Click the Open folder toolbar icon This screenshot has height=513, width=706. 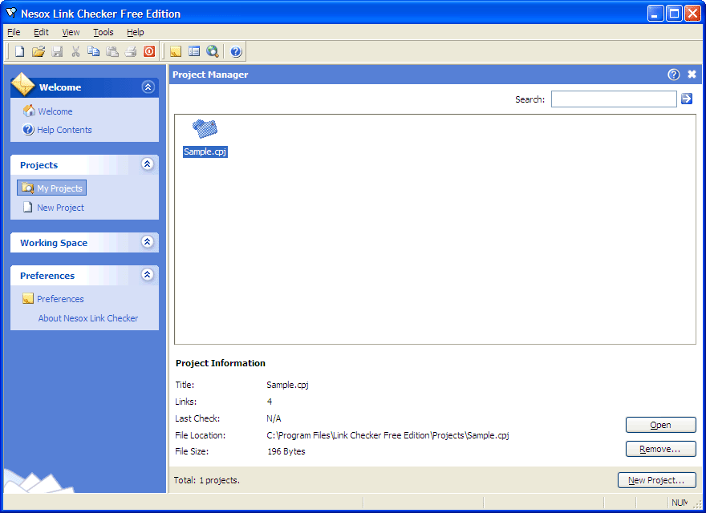(x=39, y=52)
